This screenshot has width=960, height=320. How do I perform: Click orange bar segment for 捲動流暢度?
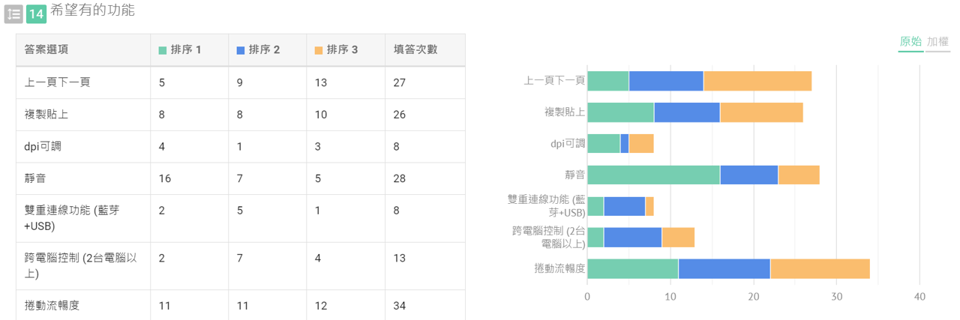coord(819,268)
